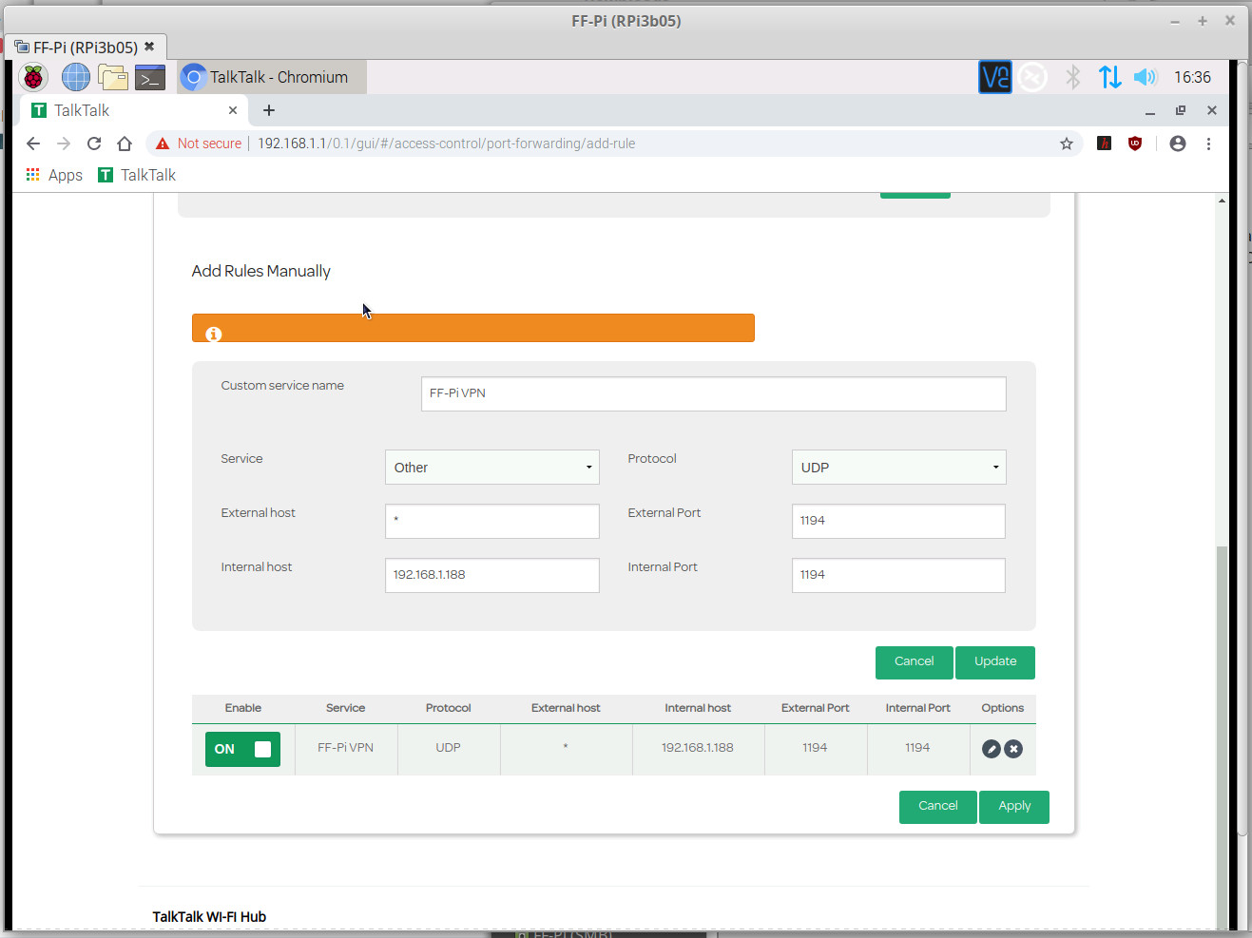Screen dimensions: 1252x938
Task: Click the volume speaker icon in the tray
Action: click(x=1145, y=77)
